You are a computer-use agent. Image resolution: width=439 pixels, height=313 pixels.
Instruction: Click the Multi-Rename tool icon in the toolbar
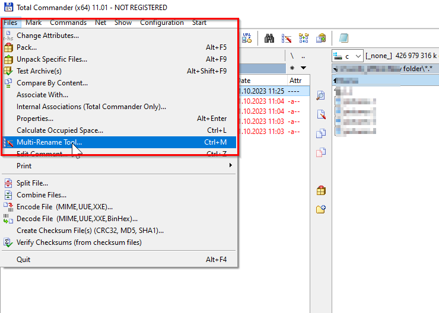[x=286, y=38]
